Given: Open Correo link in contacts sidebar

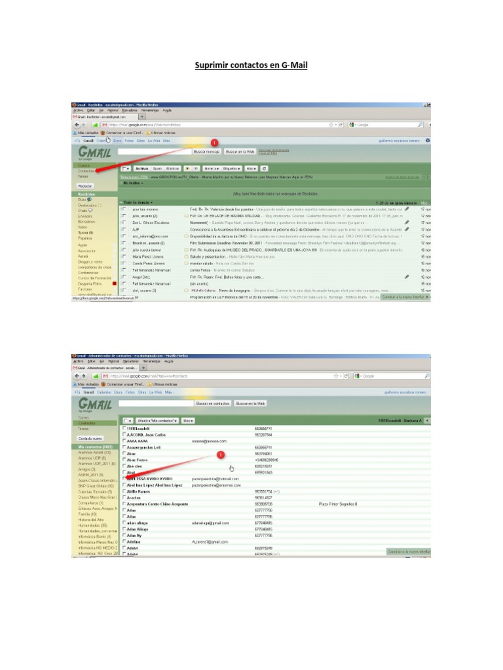Looking at the screenshot, I should point(83,417).
